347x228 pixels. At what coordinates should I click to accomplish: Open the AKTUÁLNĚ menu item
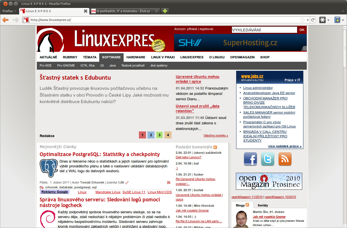(x=48, y=57)
